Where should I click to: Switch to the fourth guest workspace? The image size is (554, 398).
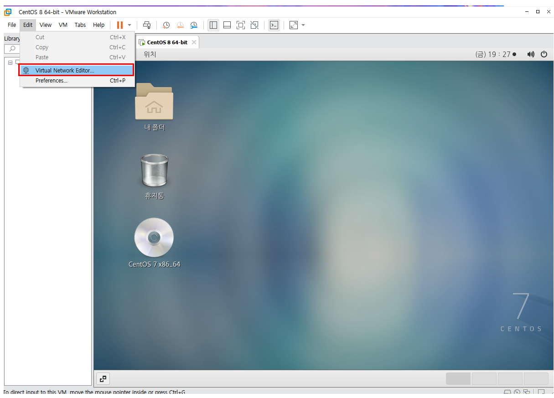click(536, 379)
